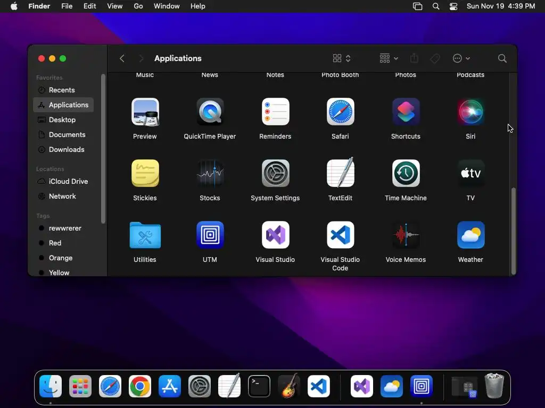
Task: Open System Settings in Applications folder
Action: point(275,173)
